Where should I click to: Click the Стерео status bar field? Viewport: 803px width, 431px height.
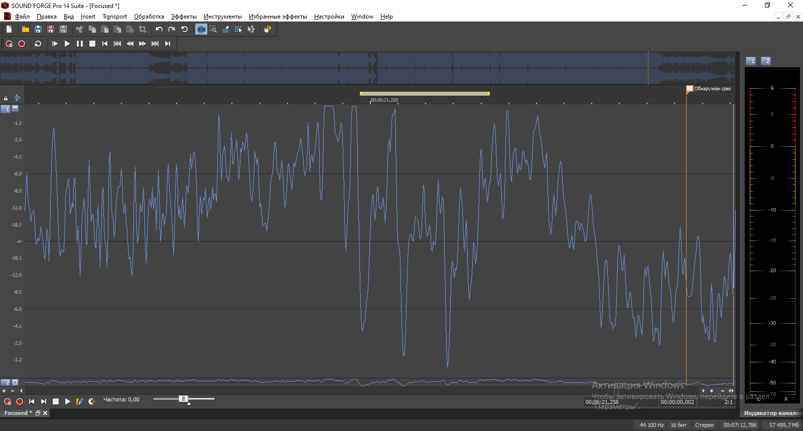tap(704, 425)
